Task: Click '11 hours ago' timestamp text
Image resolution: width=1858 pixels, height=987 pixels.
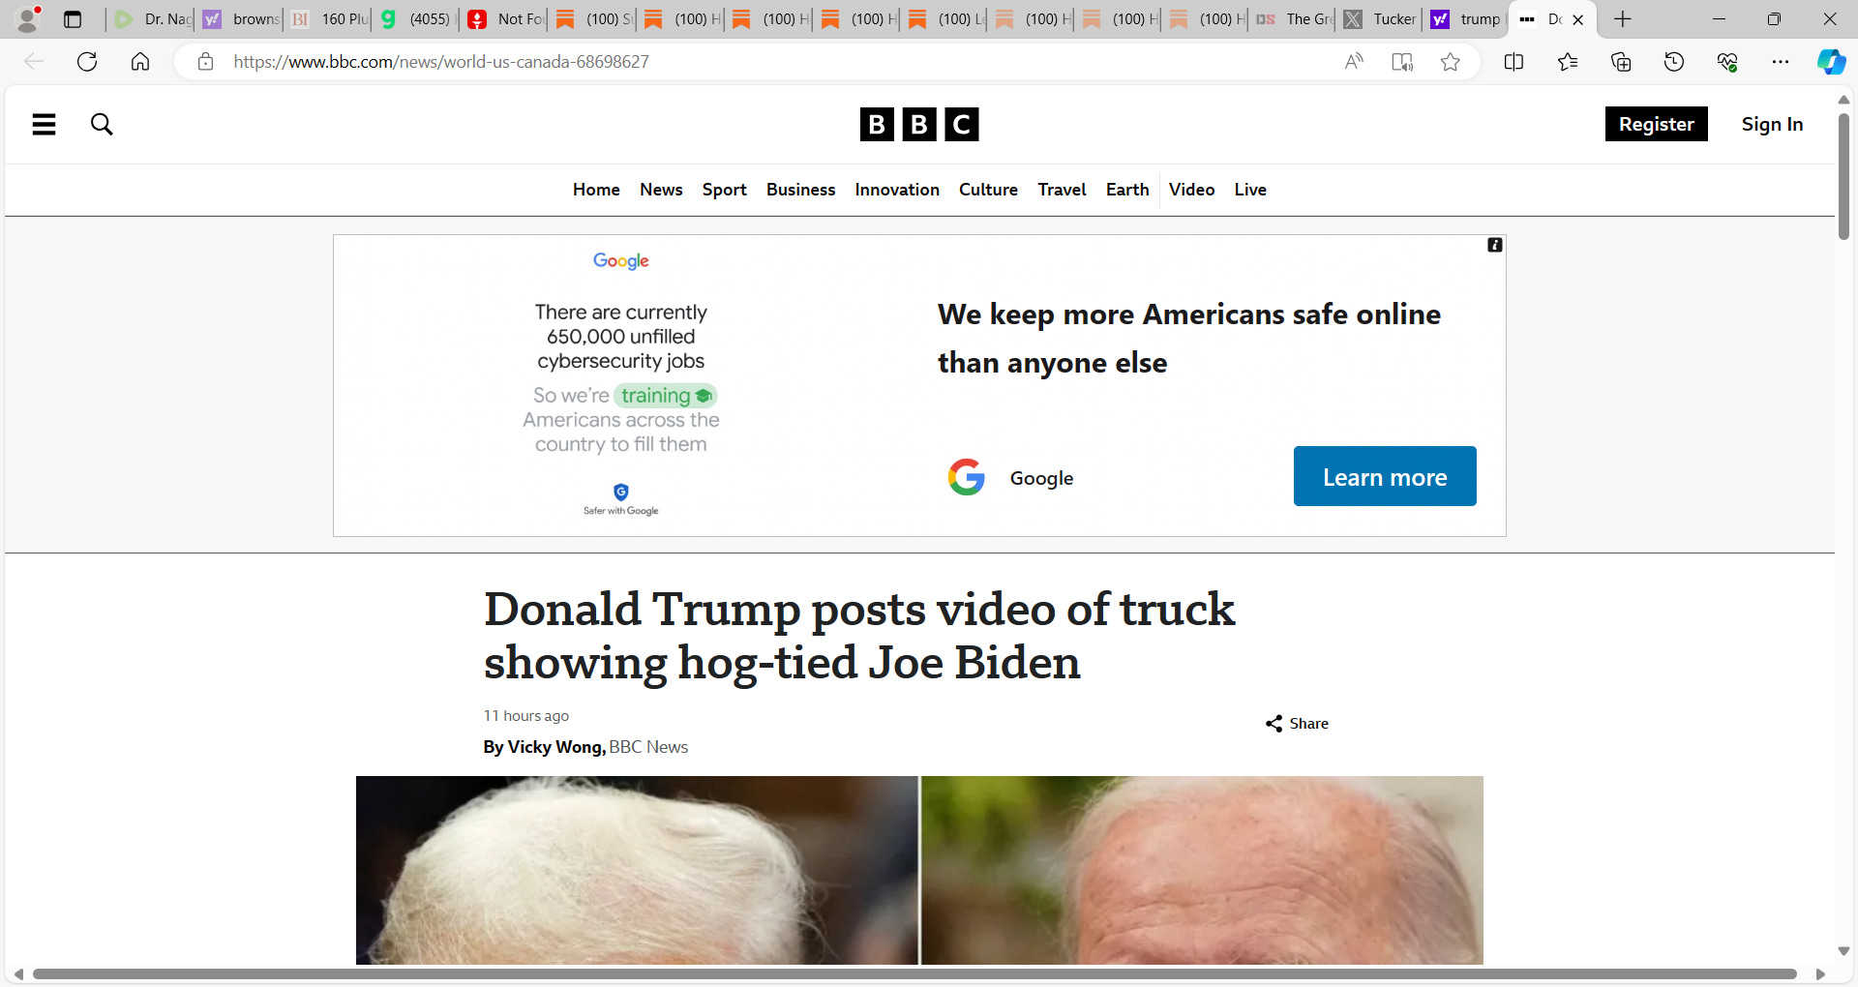Action: tap(526, 716)
